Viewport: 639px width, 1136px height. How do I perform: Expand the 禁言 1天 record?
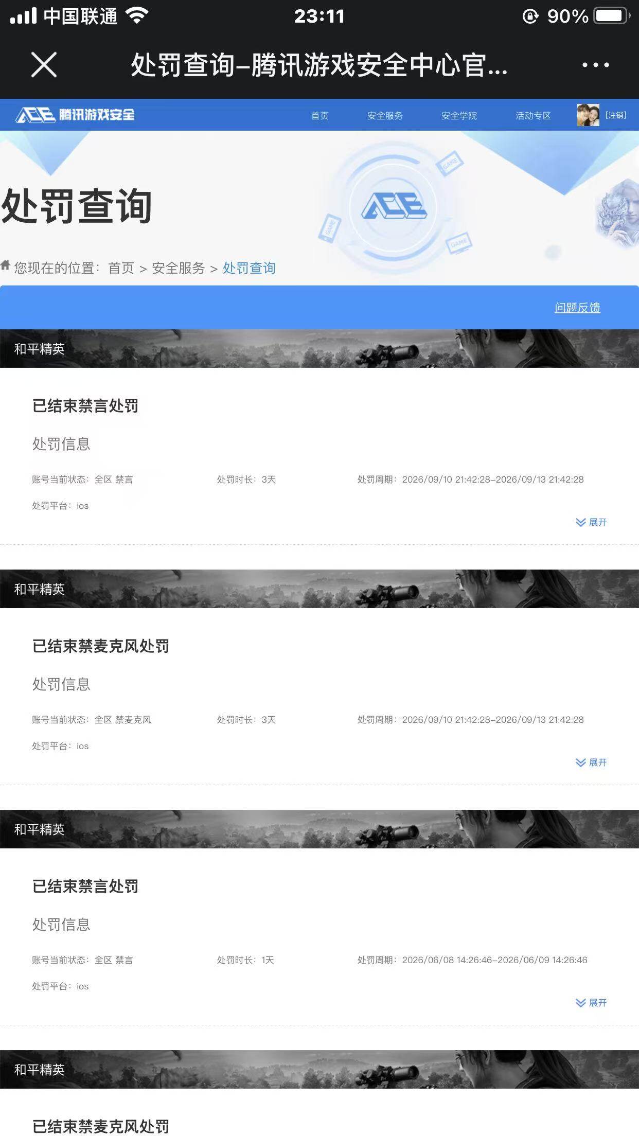591,1003
